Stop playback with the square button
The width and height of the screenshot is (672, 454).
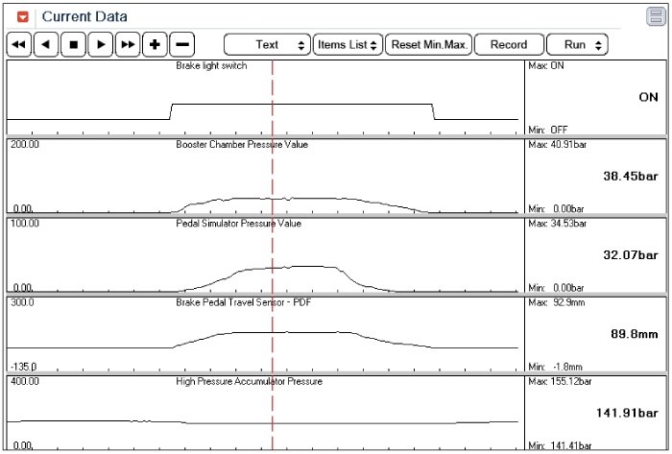click(73, 44)
